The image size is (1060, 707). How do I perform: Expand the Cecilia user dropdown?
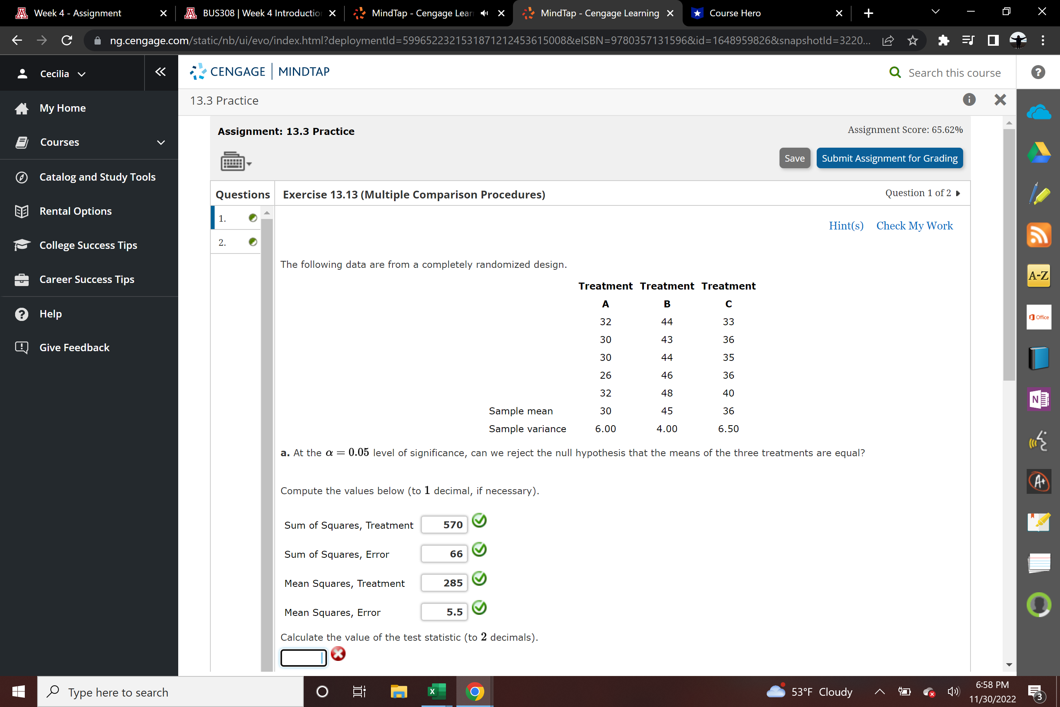tap(62, 74)
